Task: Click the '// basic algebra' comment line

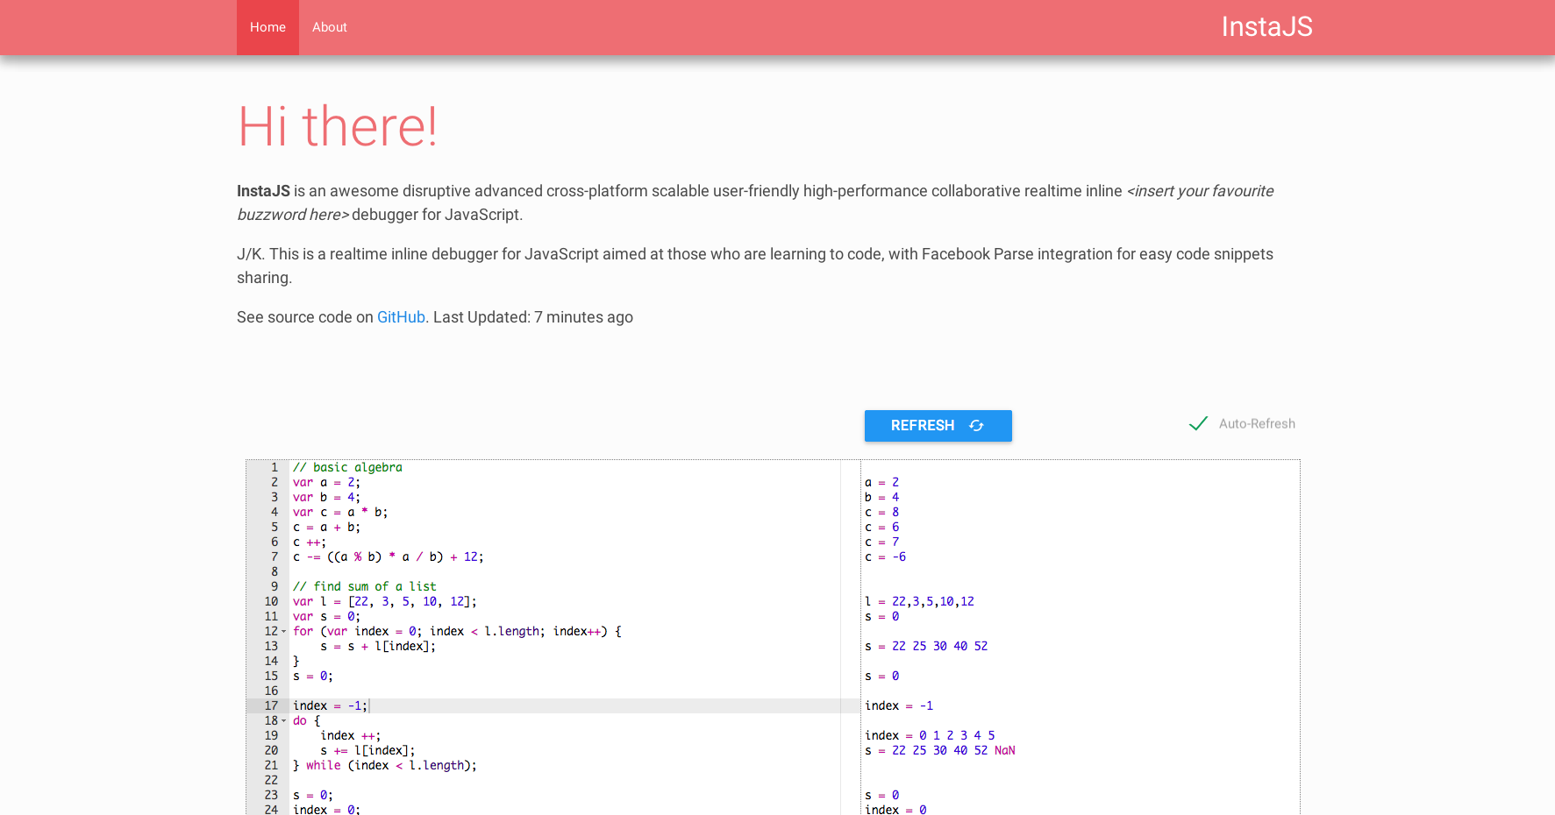Action: click(x=347, y=468)
